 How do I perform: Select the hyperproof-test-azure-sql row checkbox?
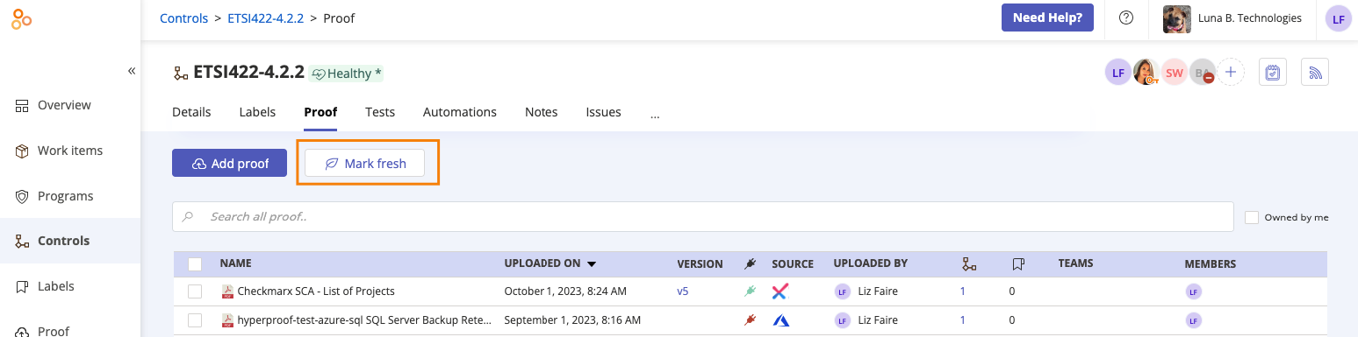pyautogui.click(x=195, y=320)
